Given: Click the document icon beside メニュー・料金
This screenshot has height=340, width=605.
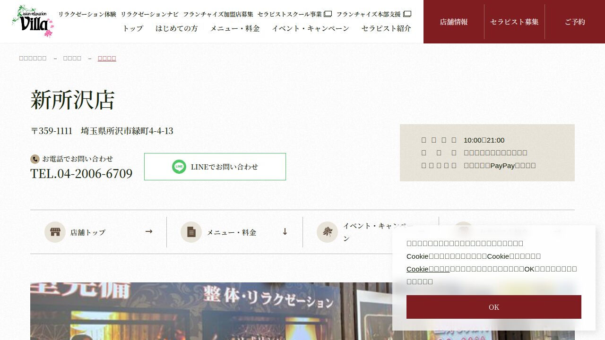Looking at the screenshot, I should 191,232.
